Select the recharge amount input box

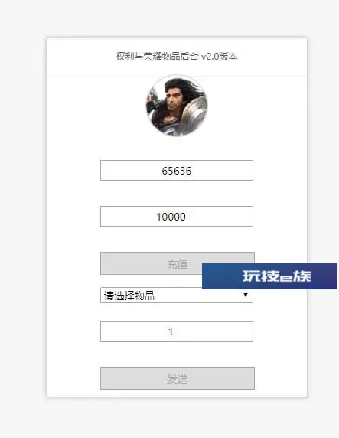(x=177, y=216)
